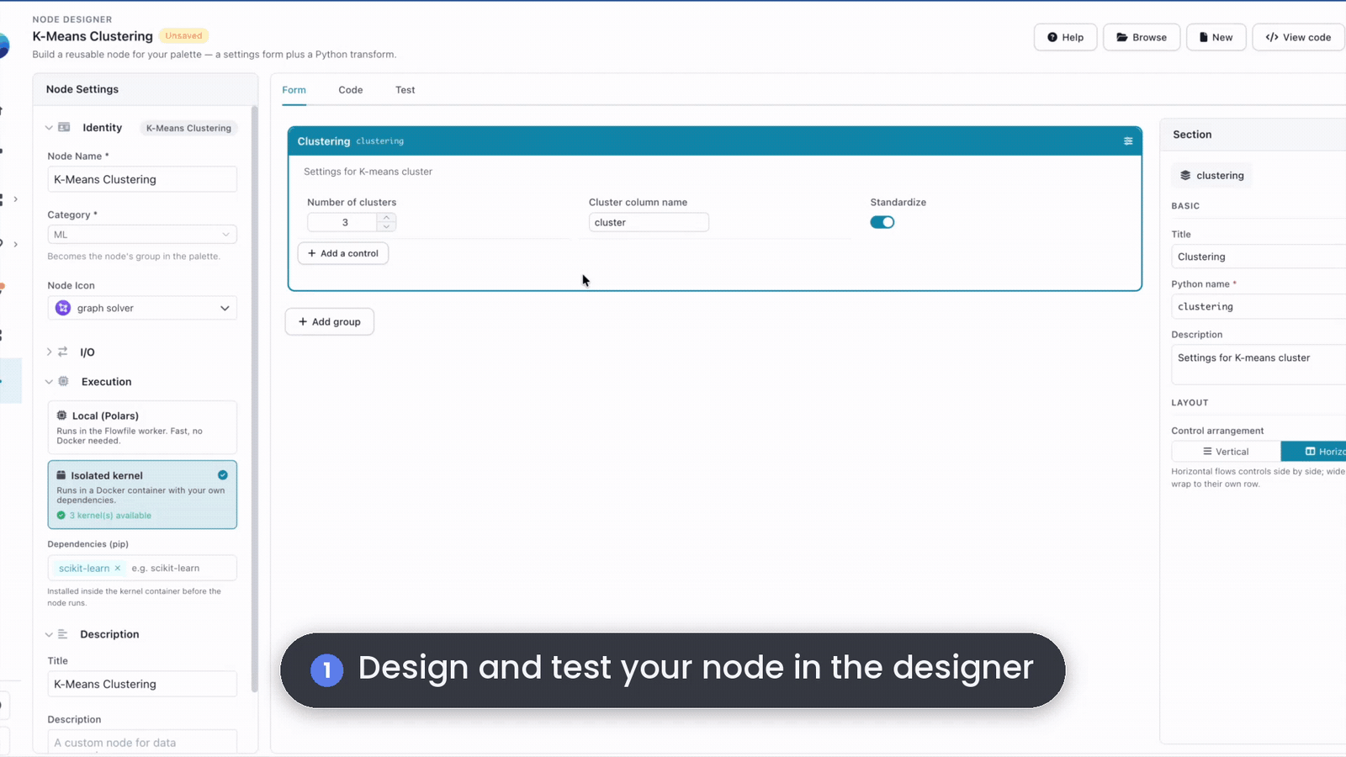1346x757 pixels.
Task: Click the Number of clusters value field
Action: [x=344, y=222]
